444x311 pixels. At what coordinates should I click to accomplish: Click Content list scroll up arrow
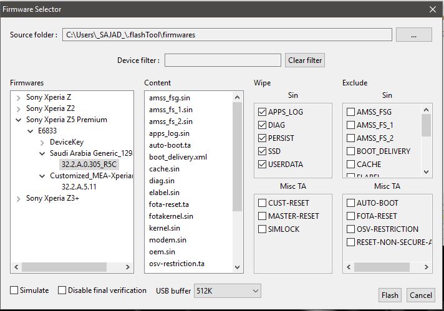(x=238, y=98)
